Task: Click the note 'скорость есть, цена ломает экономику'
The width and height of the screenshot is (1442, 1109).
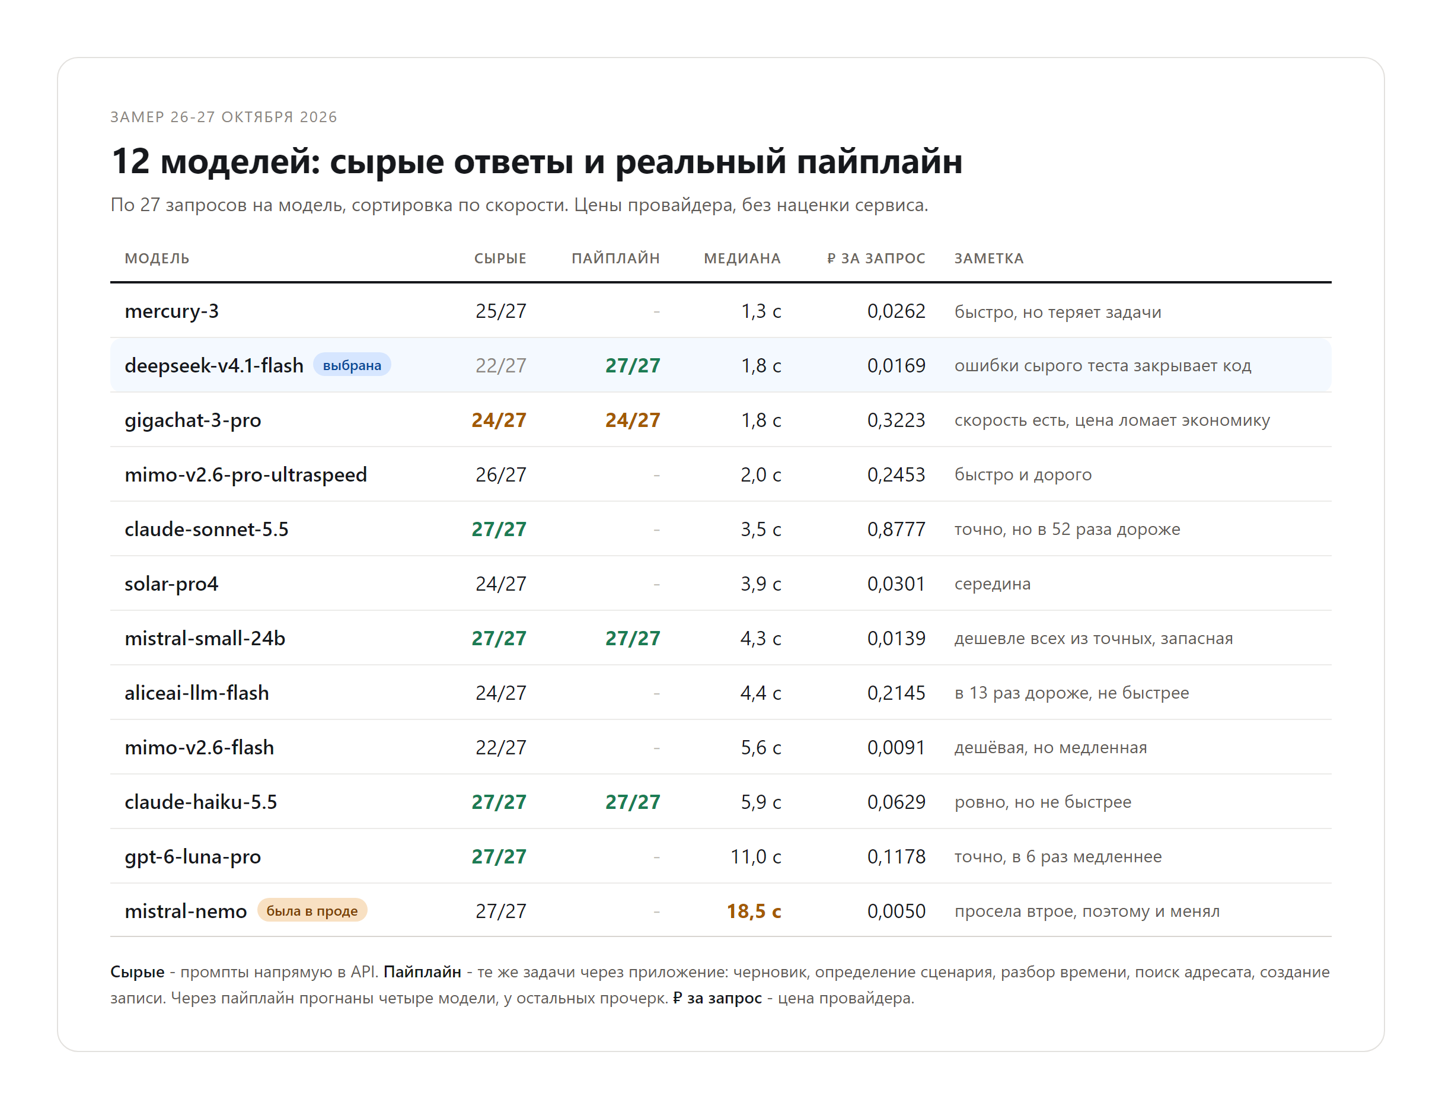Action: pos(1112,420)
